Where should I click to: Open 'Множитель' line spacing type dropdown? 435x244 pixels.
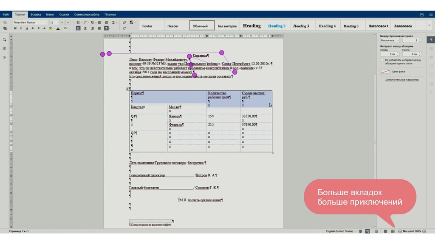coord(390,40)
